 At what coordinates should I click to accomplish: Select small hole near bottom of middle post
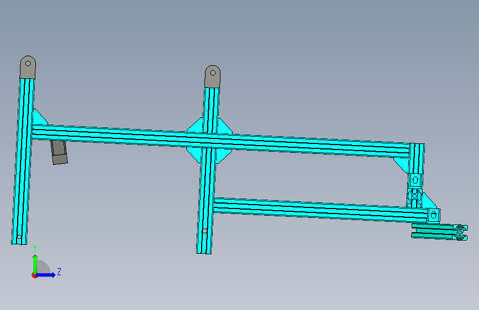tap(204, 231)
